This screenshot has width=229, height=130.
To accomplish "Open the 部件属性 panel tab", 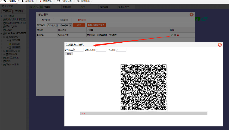I will pos(19,11).
